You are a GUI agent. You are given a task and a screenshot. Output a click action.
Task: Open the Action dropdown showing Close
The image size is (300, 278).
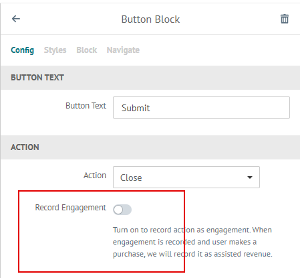click(x=186, y=177)
